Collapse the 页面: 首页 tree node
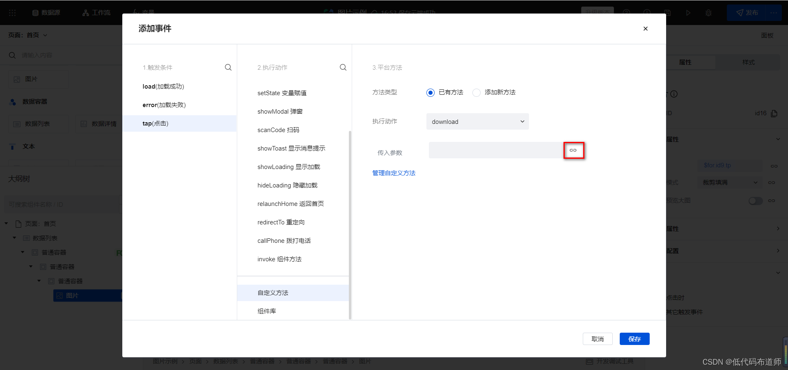This screenshot has width=788, height=370. tap(6, 224)
